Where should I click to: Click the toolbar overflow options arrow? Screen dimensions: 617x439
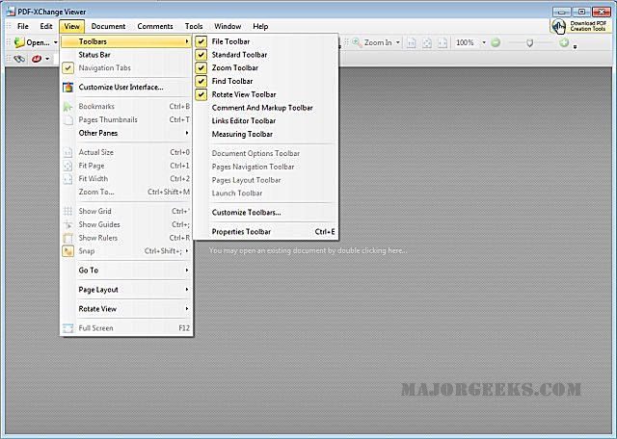click(x=575, y=47)
